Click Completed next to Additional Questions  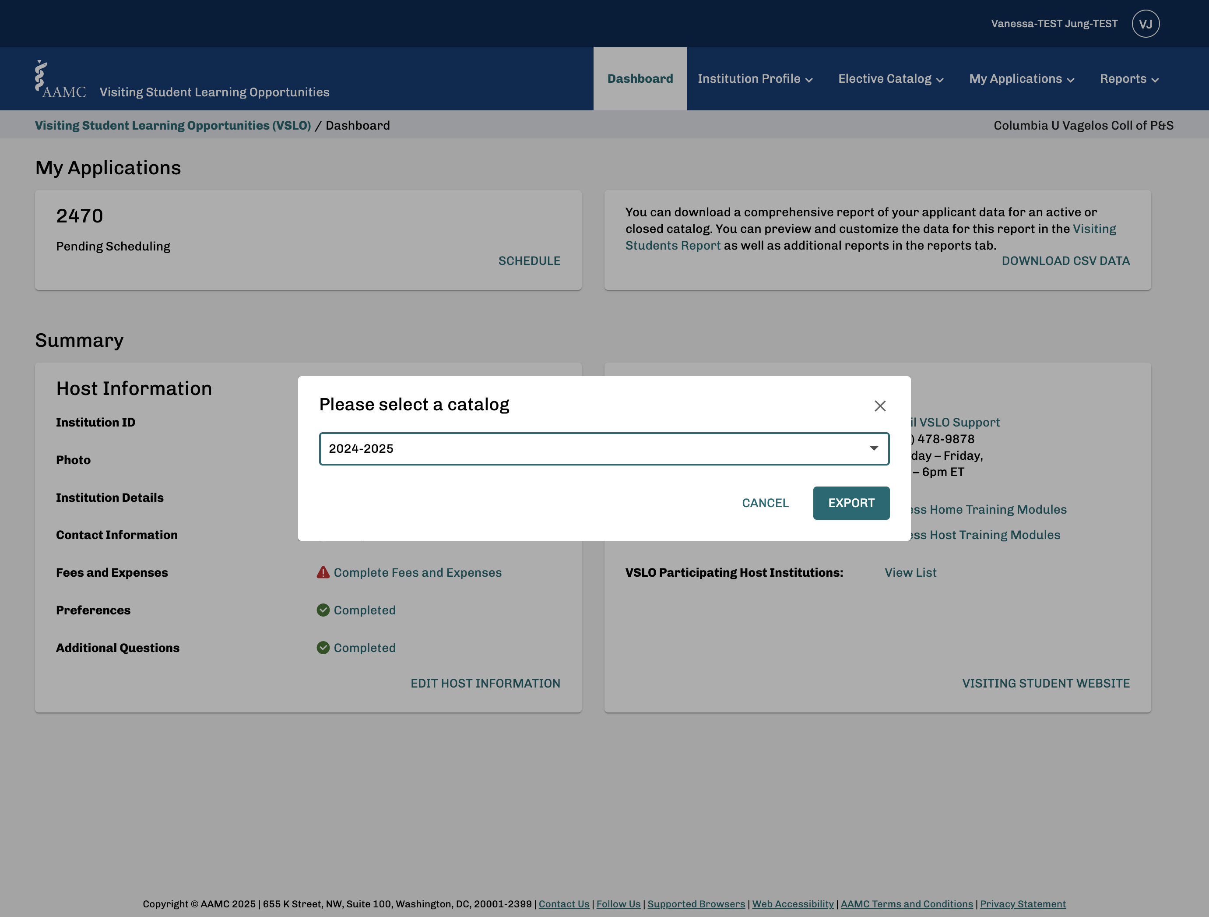[x=365, y=648]
